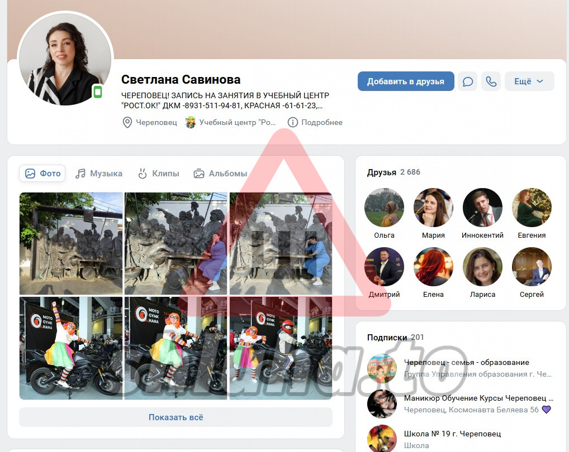Open the Альбомы tab
The height and width of the screenshot is (452, 569).
[220, 174]
